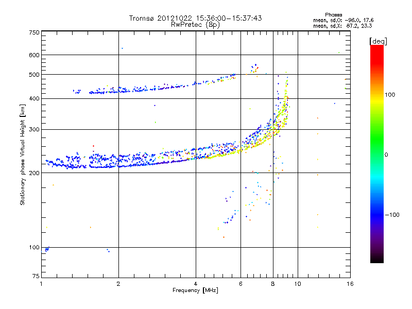Click the "[deg]" colorbar unit label

coord(378,41)
